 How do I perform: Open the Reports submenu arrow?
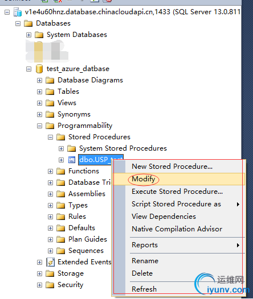point(238,245)
